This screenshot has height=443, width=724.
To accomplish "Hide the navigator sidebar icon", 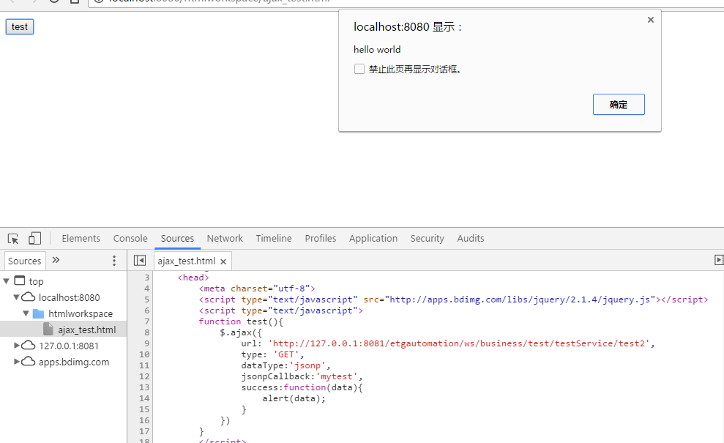I will [139, 261].
